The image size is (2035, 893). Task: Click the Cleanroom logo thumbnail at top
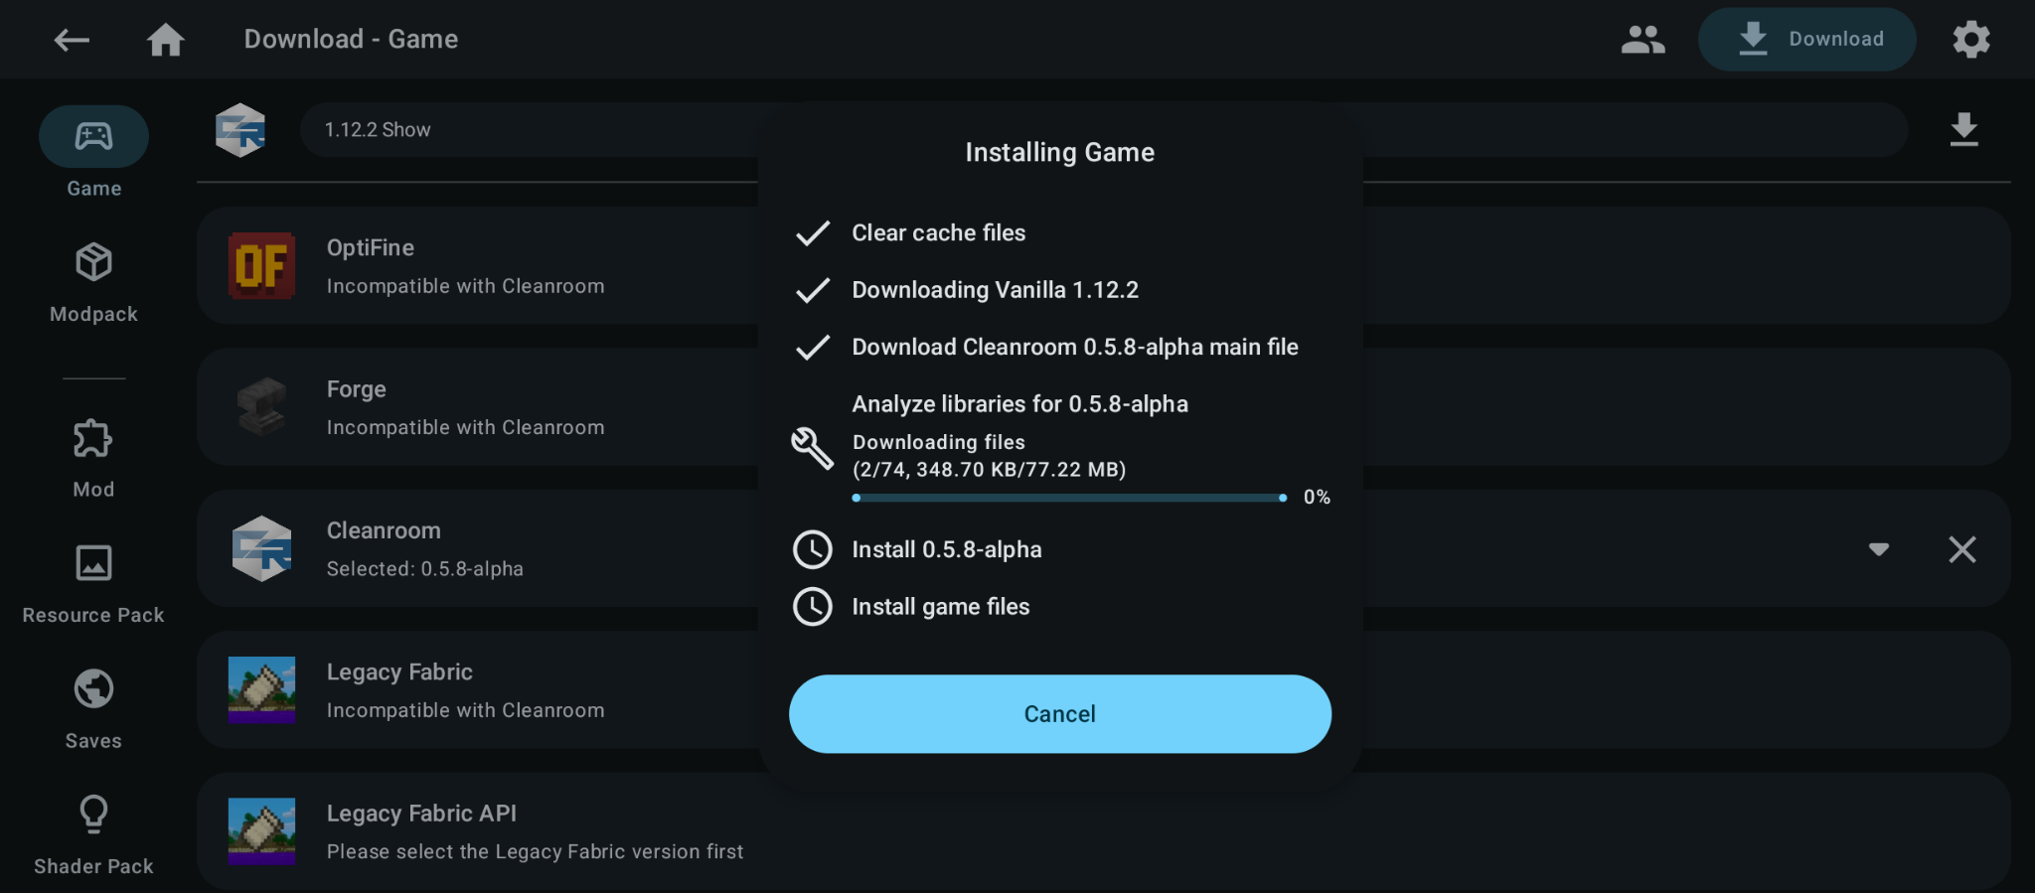240,130
